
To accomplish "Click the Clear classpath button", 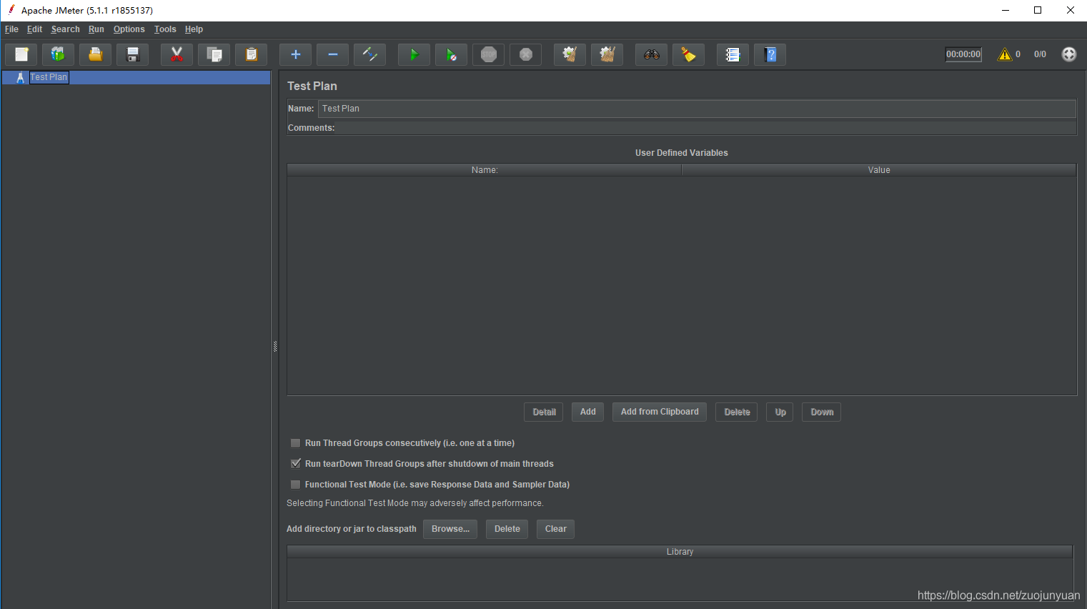I will (x=555, y=529).
